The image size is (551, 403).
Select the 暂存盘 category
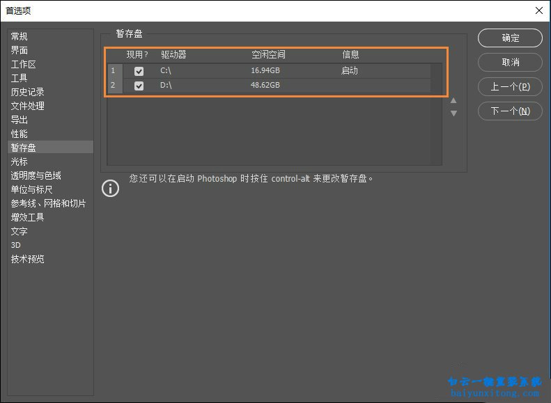click(x=50, y=148)
